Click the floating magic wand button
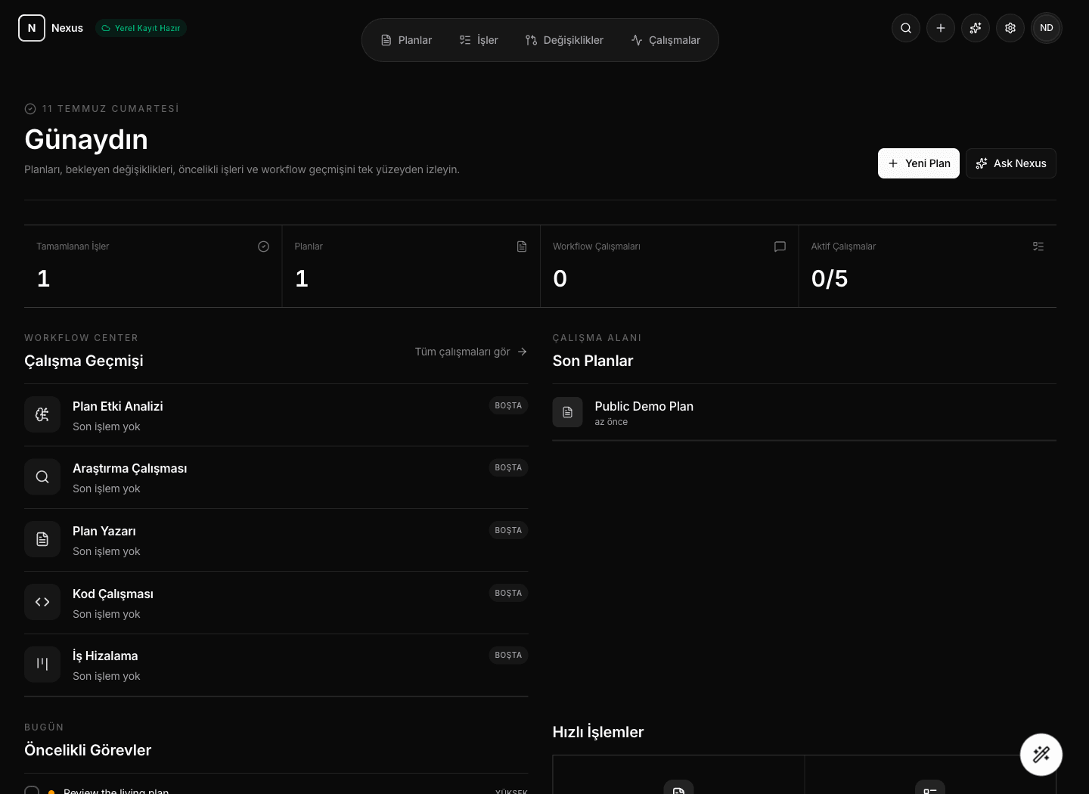 tap(1041, 755)
